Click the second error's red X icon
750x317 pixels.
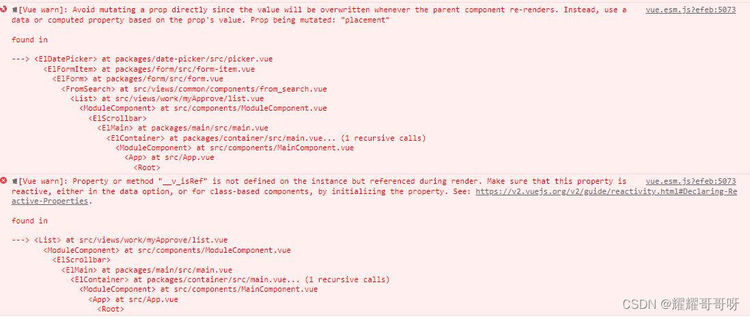point(4,180)
